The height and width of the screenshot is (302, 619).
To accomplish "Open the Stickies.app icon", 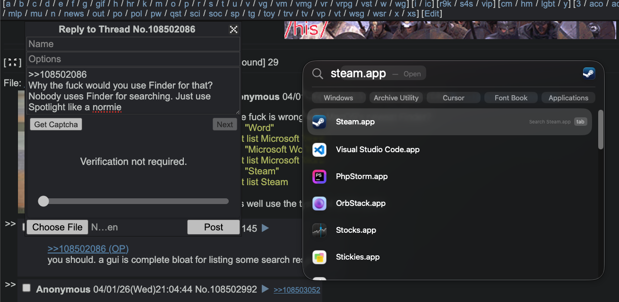I will [x=319, y=257].
